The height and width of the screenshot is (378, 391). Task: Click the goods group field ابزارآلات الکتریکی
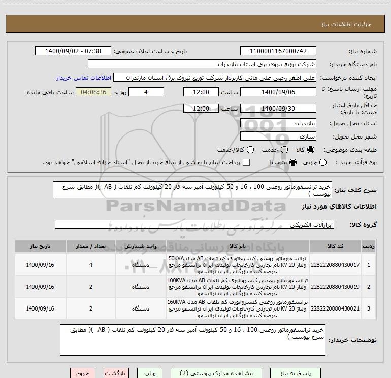(x=194, y=224)
